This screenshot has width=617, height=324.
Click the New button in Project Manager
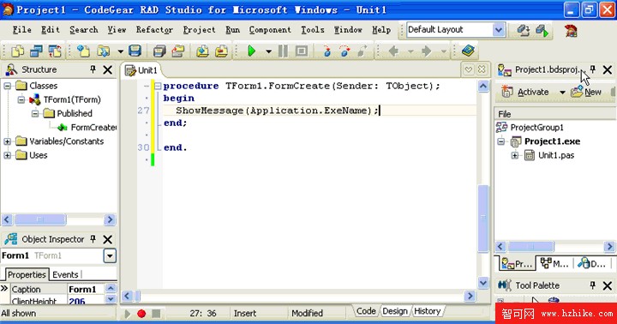(587, 92)
